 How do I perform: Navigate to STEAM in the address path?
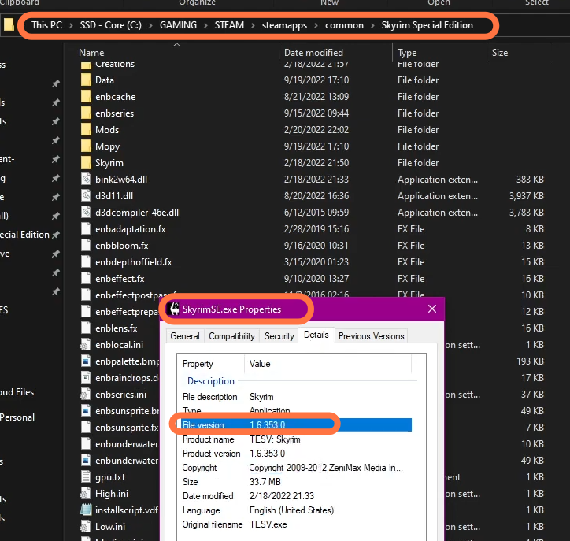click(x=229, y=25)
